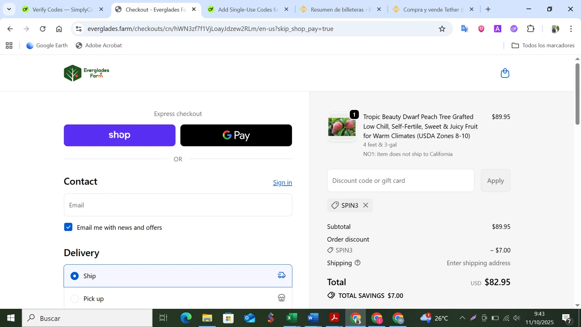Click the Discount code or gift card field

click(x=401, y=181)
